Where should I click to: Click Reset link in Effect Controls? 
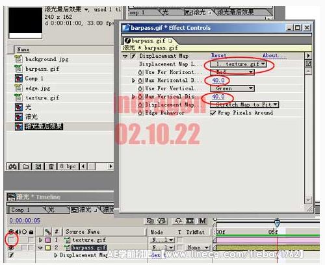(x=218, y=55)
